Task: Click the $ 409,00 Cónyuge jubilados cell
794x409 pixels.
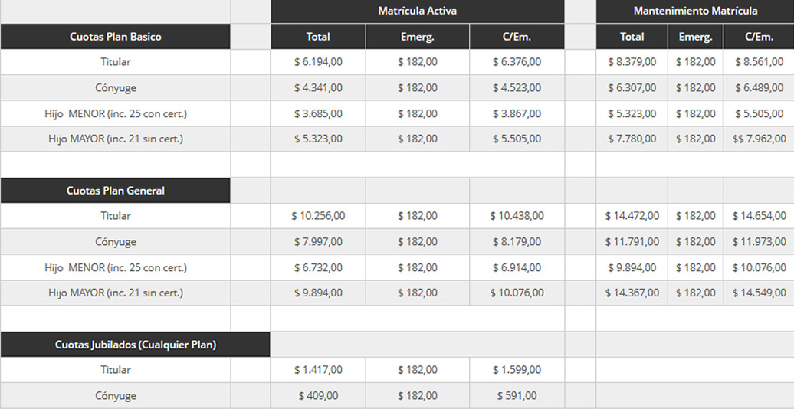Action: tap(318, 396)
